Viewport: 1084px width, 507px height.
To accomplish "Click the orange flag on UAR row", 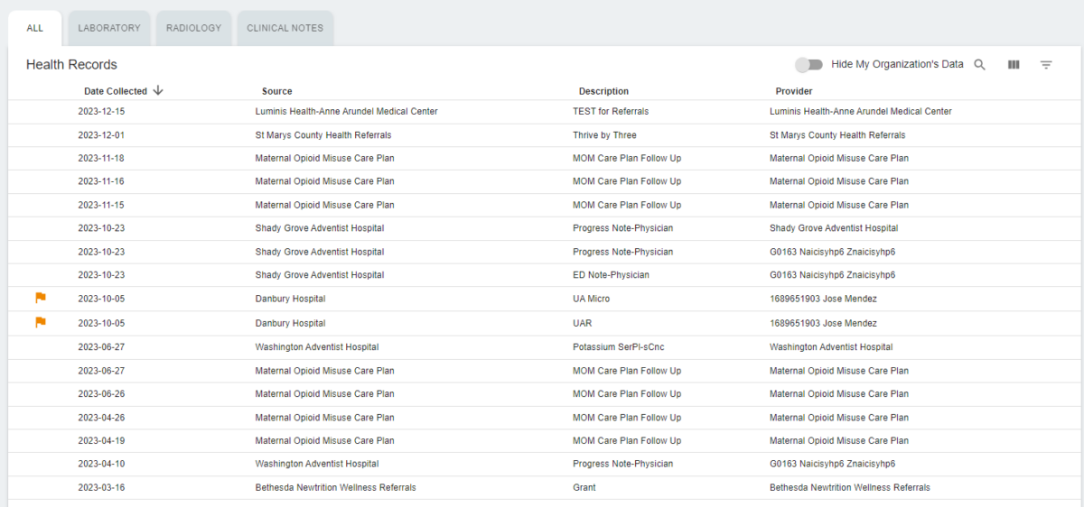I will point(41,322).
